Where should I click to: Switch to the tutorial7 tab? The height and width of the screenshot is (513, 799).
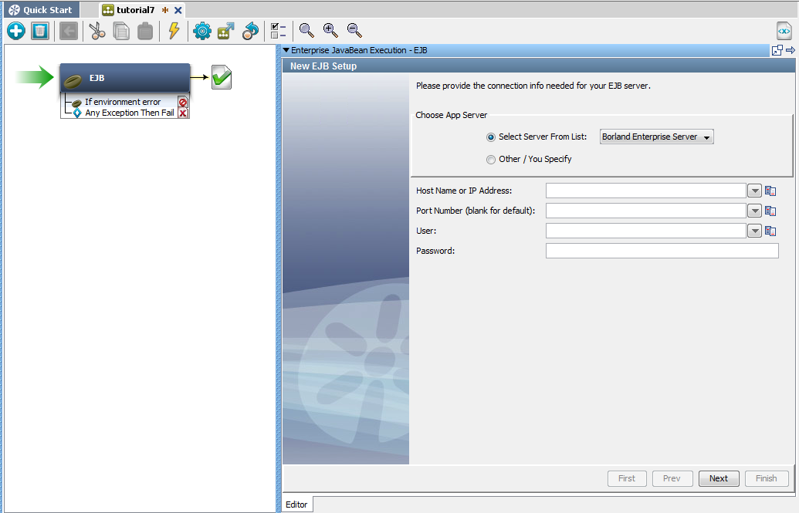pyautogui.click(x=134, y=10)
